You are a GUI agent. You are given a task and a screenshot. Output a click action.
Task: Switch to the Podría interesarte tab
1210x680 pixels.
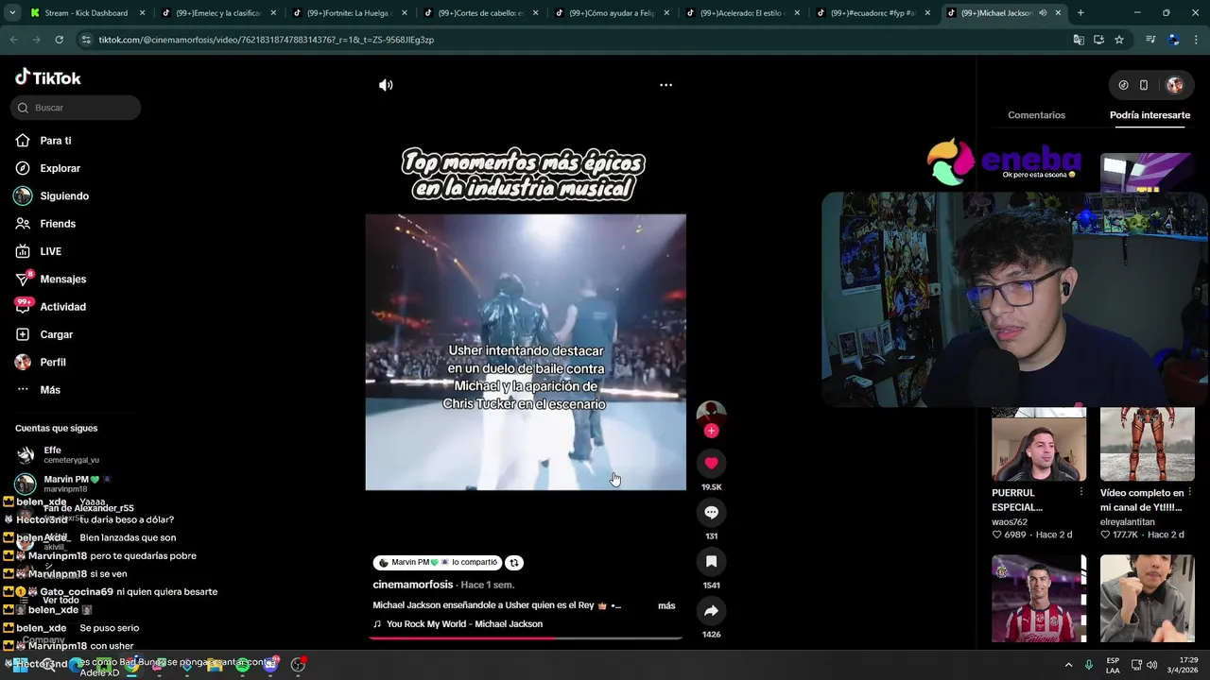pos(1149,115)
